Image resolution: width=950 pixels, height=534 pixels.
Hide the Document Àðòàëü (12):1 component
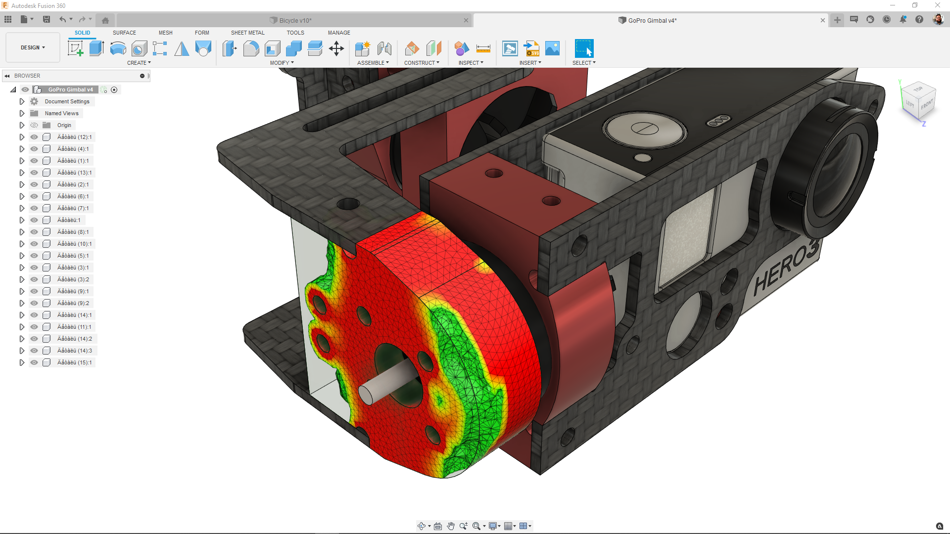[x=34, y=137]
